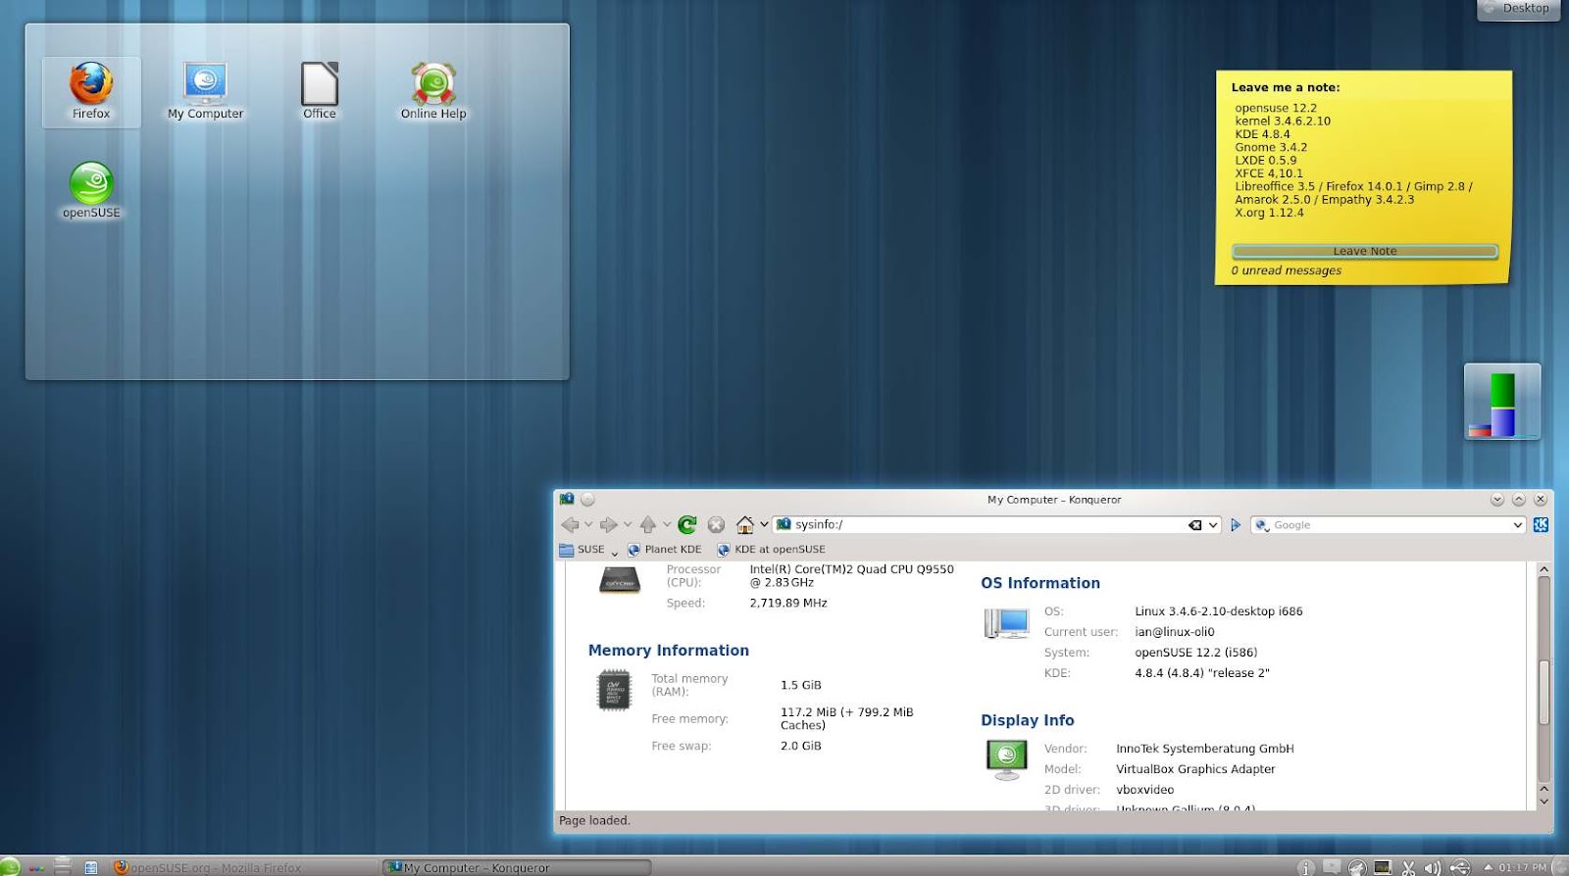
Task: Open the volume speaker icon in the tray
Action: [x=1433, y=868]
